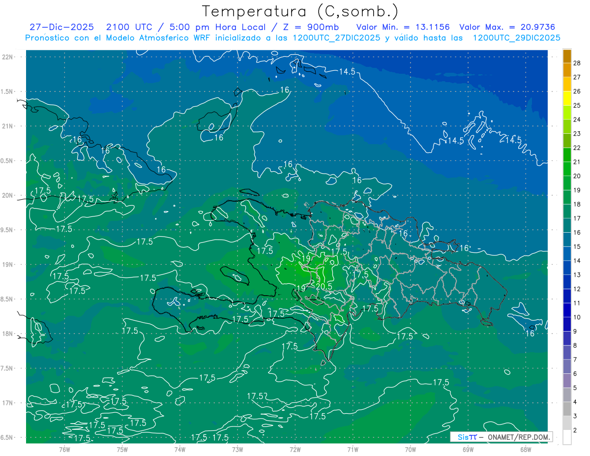Click the '72W' longitude axis label
The height and width of the screenshot is (456, 590).
coord(295,450)
